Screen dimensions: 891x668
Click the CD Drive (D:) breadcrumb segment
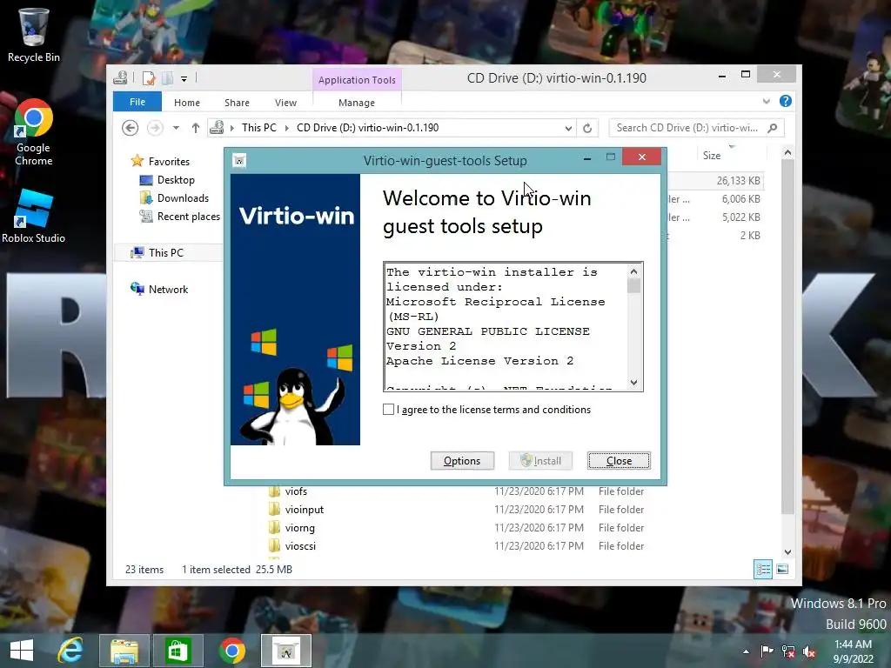coord(368,128)
